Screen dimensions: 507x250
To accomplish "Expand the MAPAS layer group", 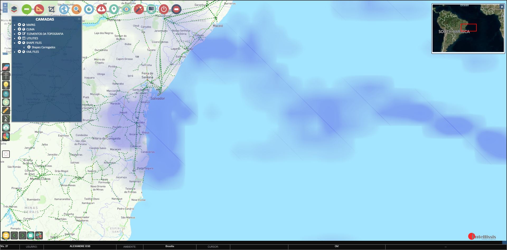I will click(x=19, y=25).
